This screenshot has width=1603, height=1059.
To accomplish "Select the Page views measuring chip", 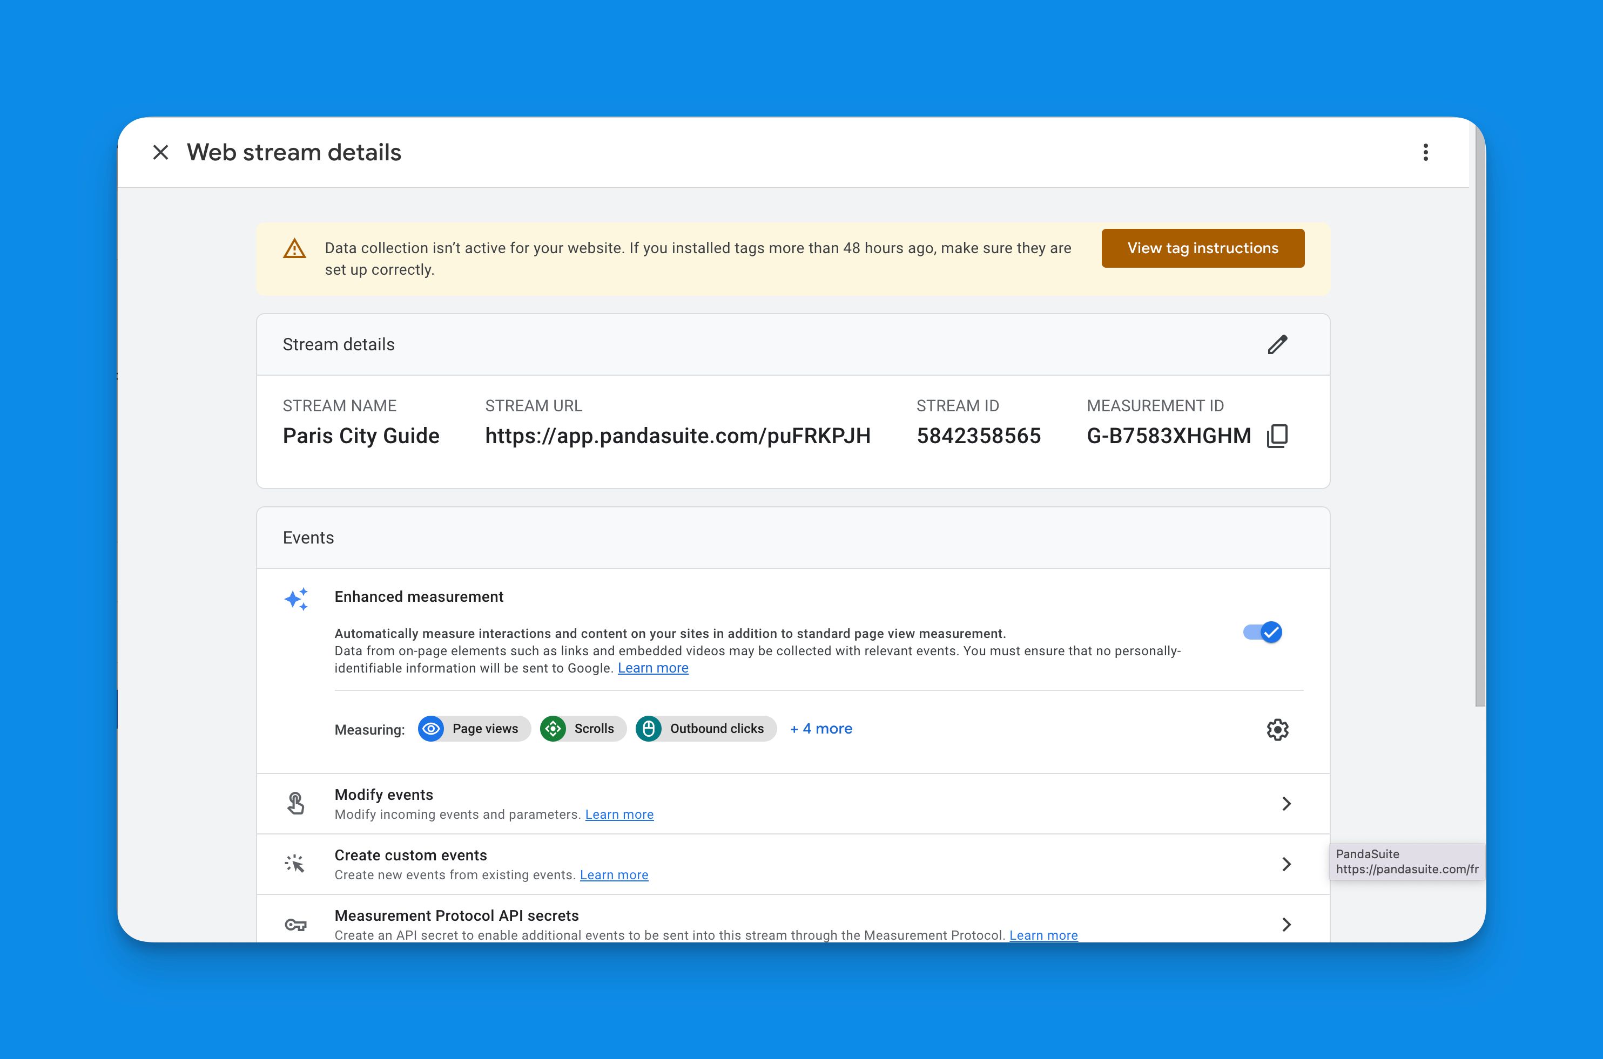I will (474, 729).
